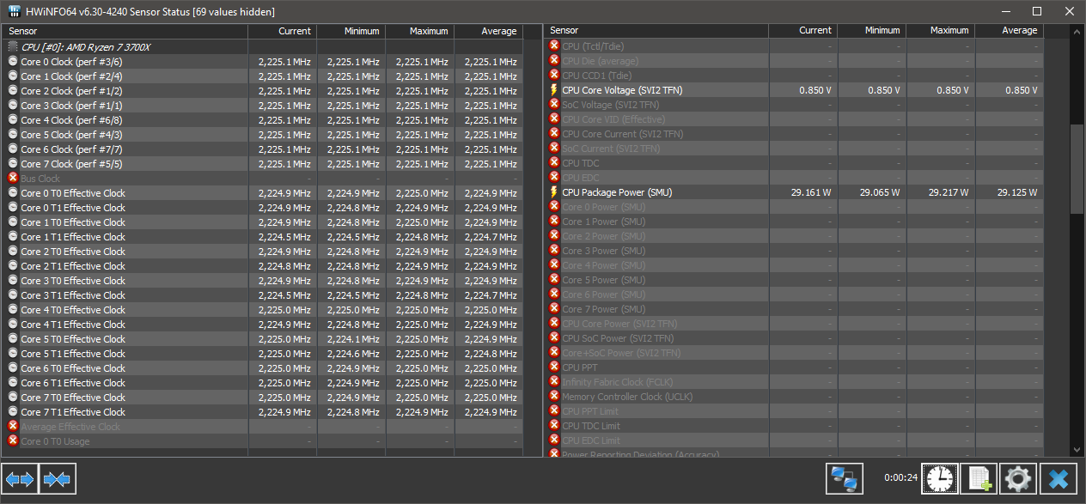Image resolution: width=1086 pixels, height=504 pixels.
Task: Click the left pane Current column header
Action: pyautogui.click(x=283, y=31)
